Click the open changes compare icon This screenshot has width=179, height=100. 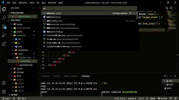click(x=167, y=8)
